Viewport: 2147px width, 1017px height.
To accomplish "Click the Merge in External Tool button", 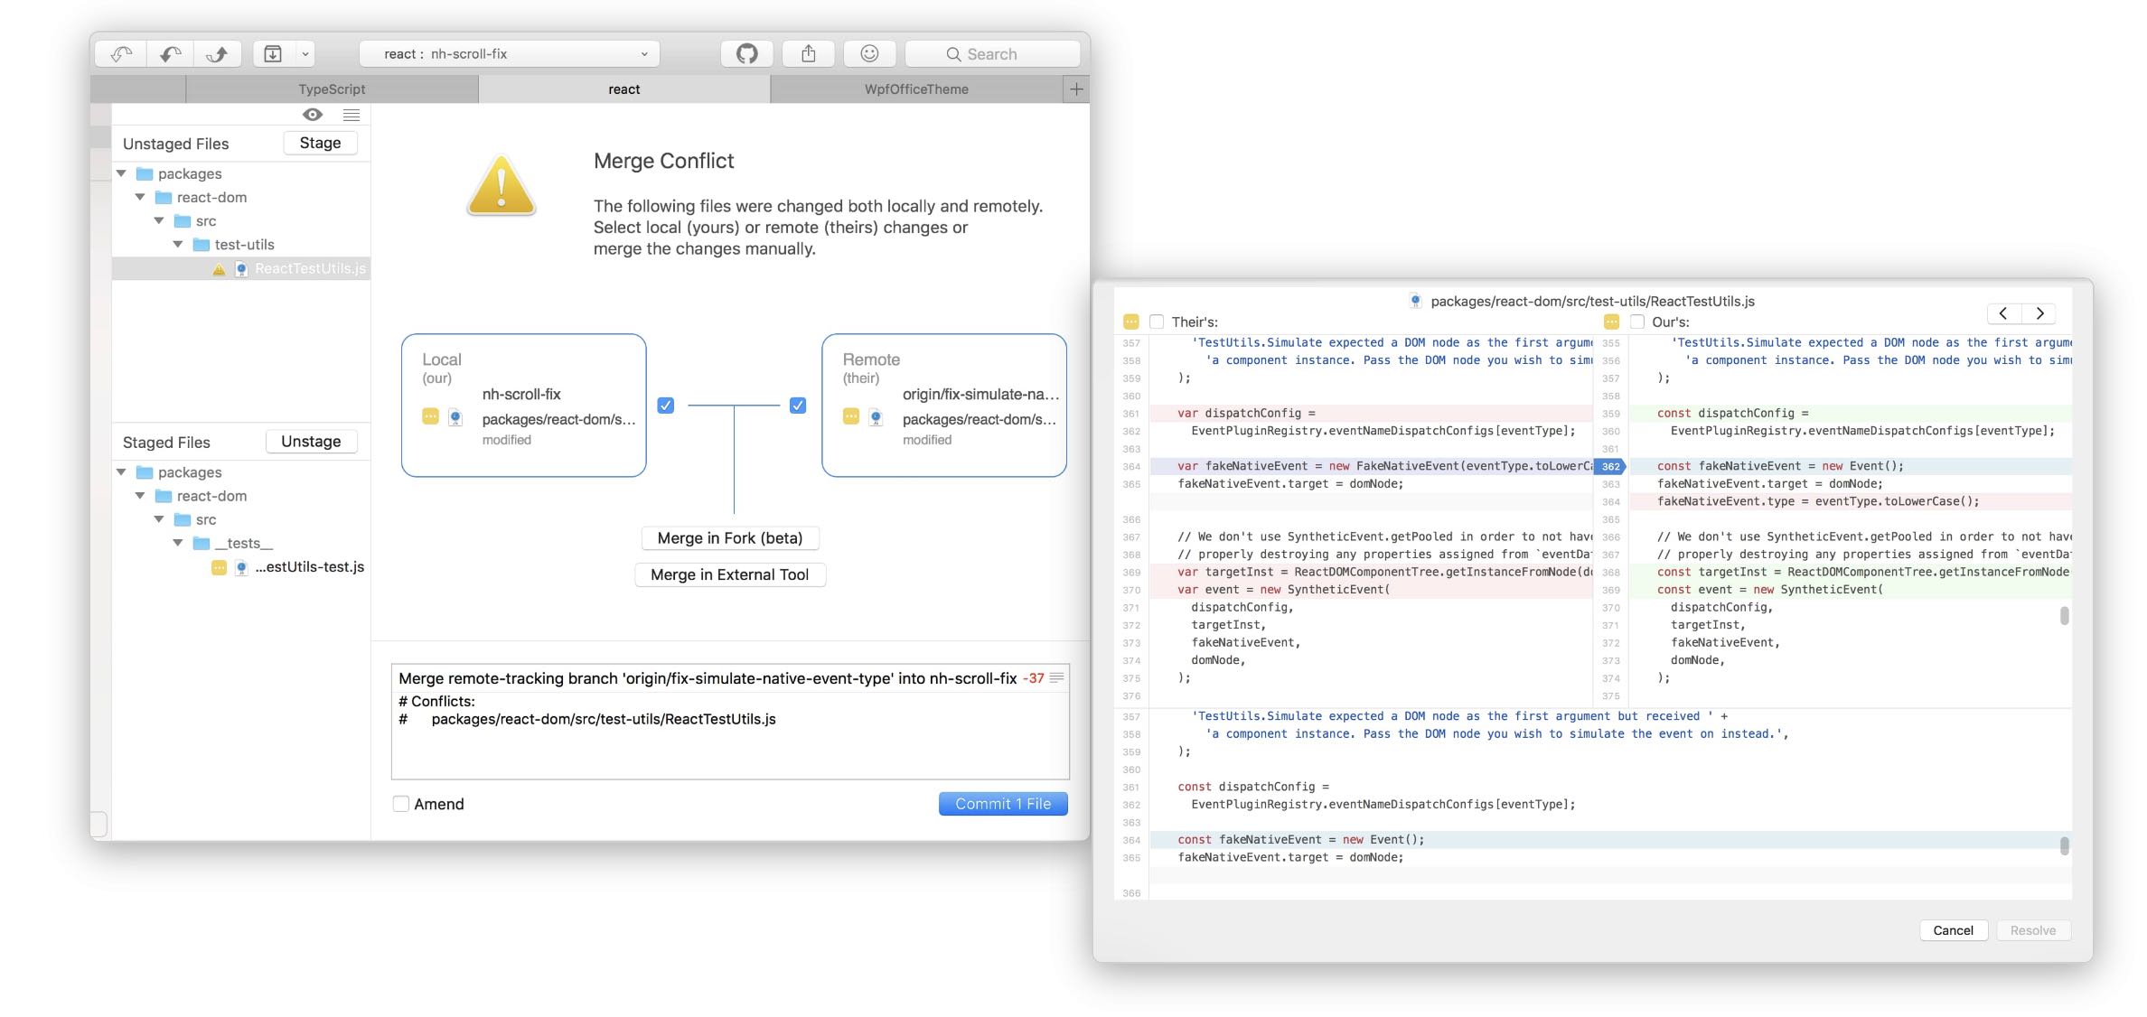I will [730, 574].
